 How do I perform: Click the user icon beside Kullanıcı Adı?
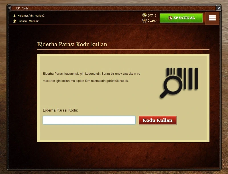[x=14, y=16]
